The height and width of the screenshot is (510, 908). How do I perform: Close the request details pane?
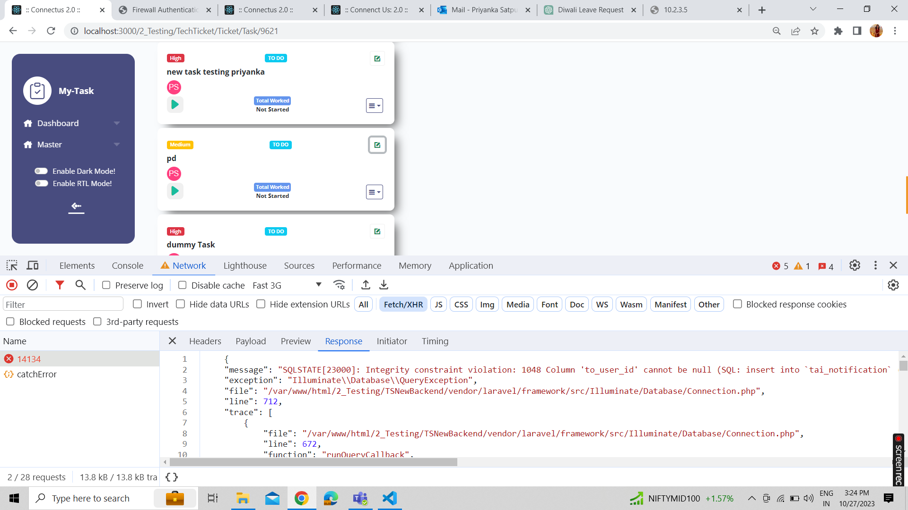[x=172, y=341]
